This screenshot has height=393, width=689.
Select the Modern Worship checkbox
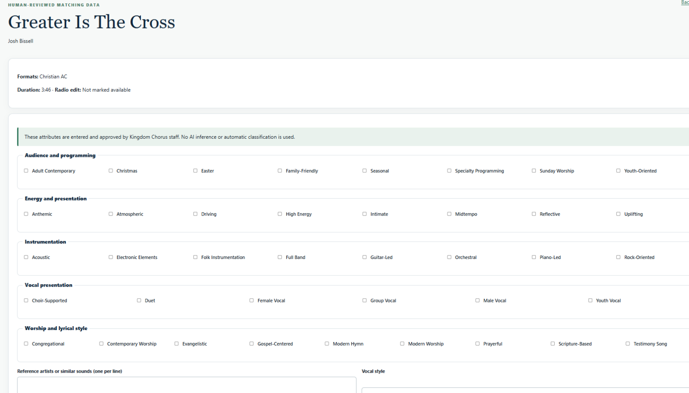[x=402, y=344]
